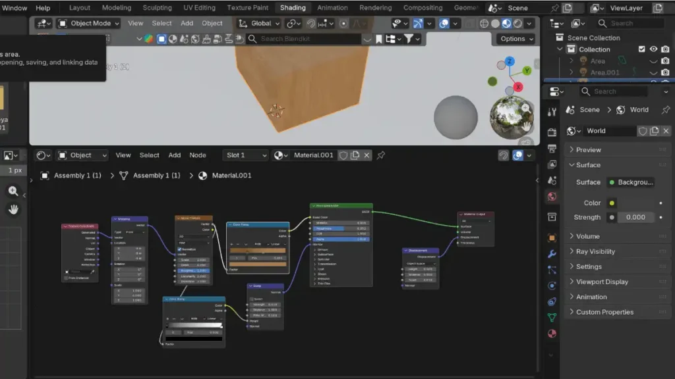Open the Render properties tab
Image resolution: width=675 pixels, height=379 pixels.
pyautogui.click(x=552, y=132)
